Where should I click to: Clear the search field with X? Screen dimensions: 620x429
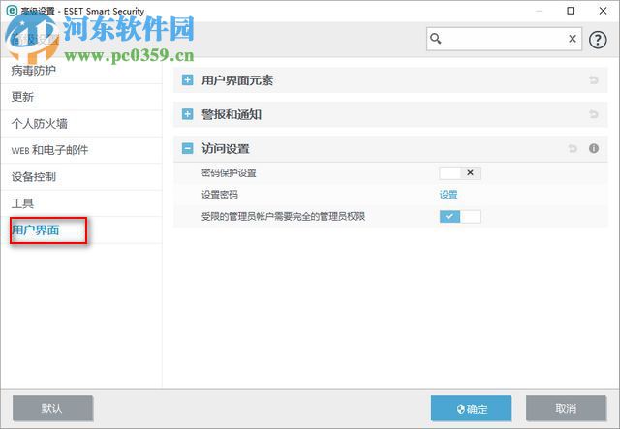tap(573, 39)
